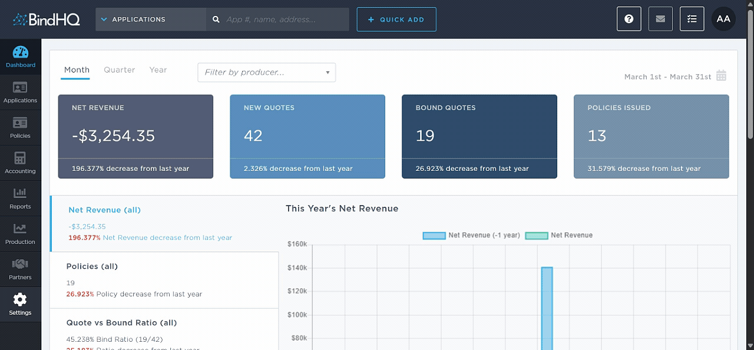Screen dimensions: 754x350
Task: Select Quote vs Bound Ratio (all) metric
Action: [x=164, y=329]
